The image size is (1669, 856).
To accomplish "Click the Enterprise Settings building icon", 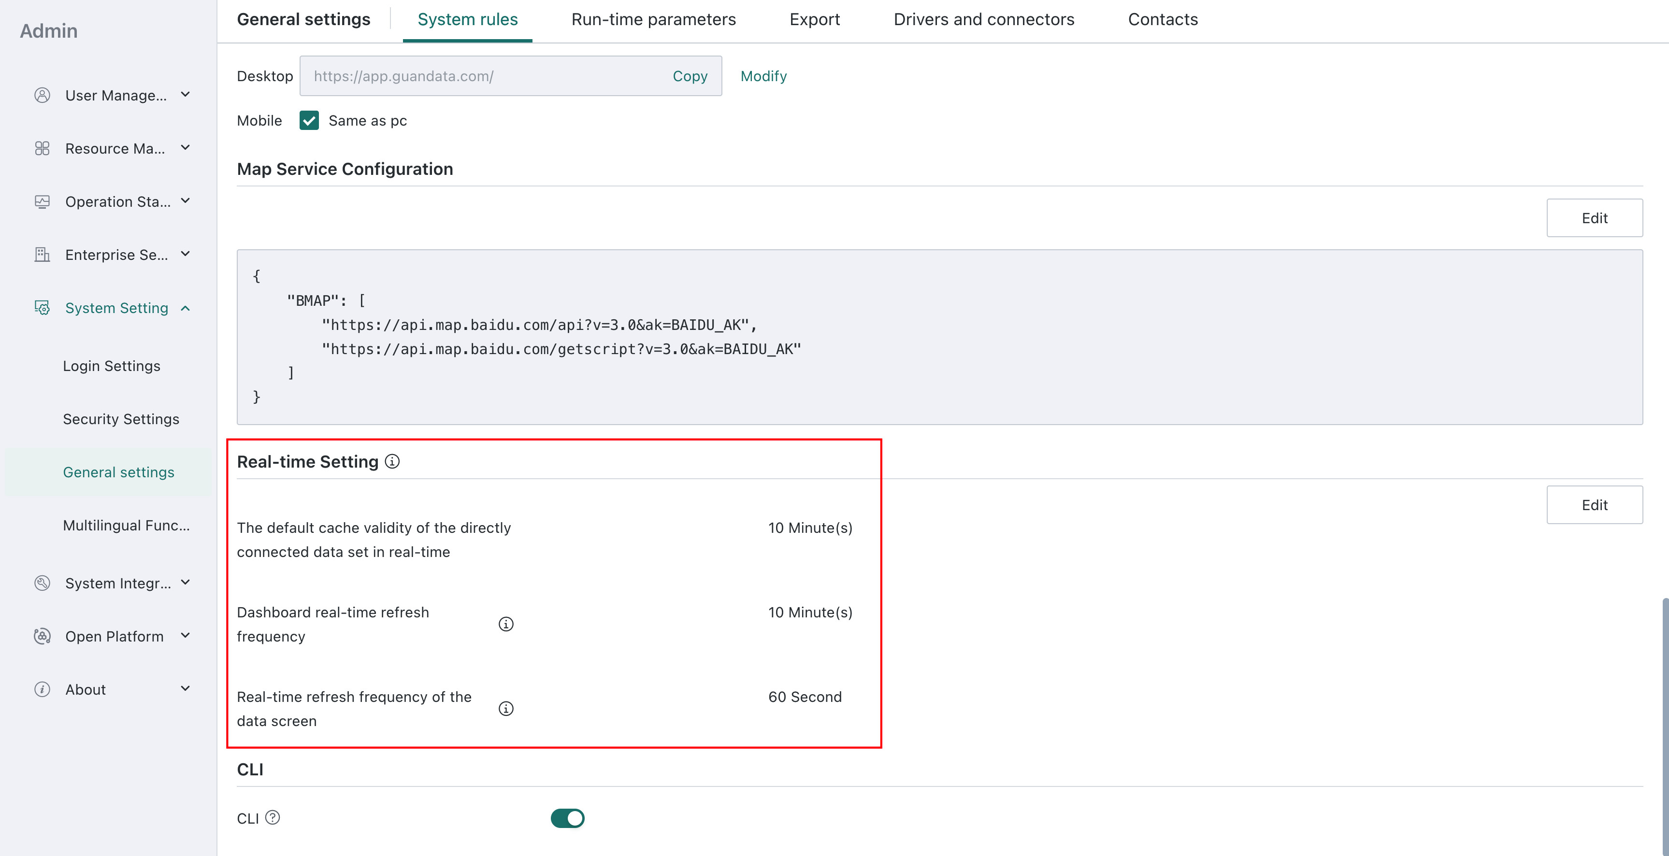I will point(42,255).
